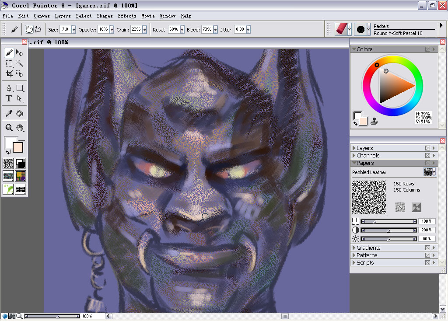Select the Brush tool in the toolbox
The width and height of the screenshot is (448, 321).
tap(9, 53)
